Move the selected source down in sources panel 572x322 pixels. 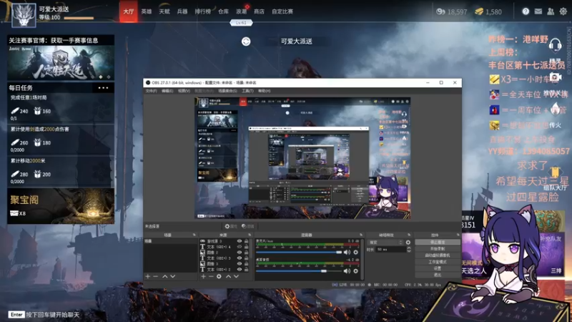point(237,276)
